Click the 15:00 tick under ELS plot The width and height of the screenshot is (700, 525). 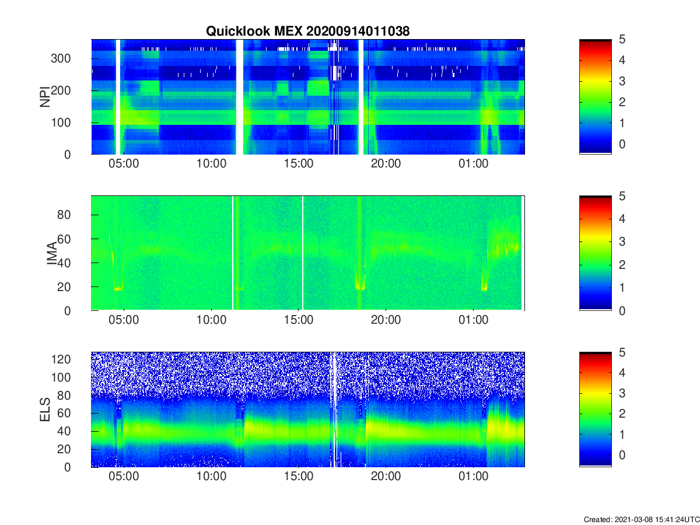[299, 477]
